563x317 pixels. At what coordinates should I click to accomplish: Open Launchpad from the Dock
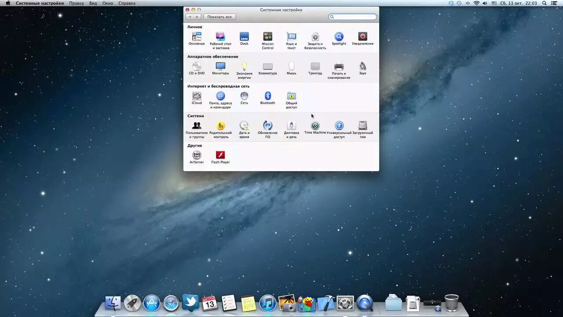[x=132, y=303]
